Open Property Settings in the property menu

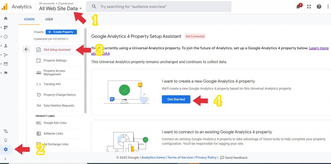point(55,60)
